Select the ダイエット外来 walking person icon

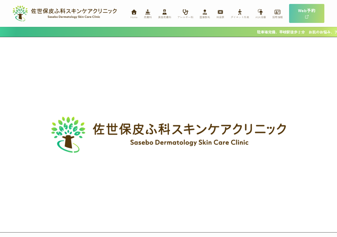(240, 12)
